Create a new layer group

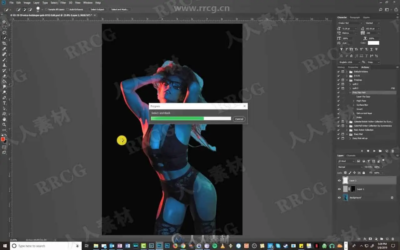point(382,239)
